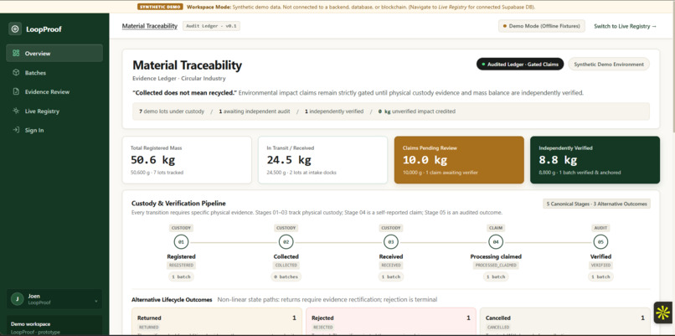Image resolution: width=675 pixels, height=336 pixels.
Task: Expand the Joen account menu chevron
Action: [x=95, y=301]
